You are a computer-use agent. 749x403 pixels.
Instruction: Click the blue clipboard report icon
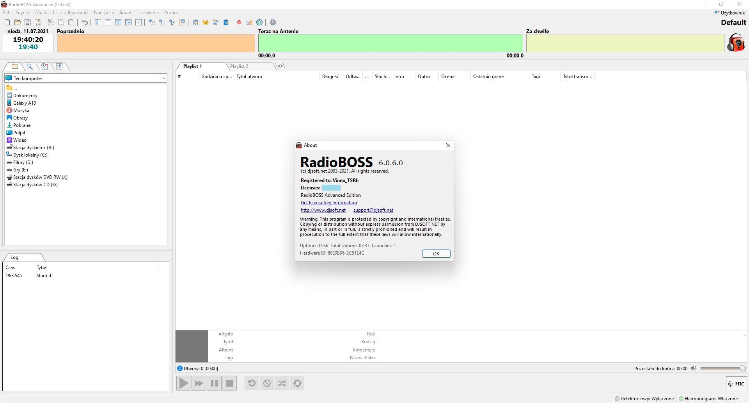(x=226, y=22)
